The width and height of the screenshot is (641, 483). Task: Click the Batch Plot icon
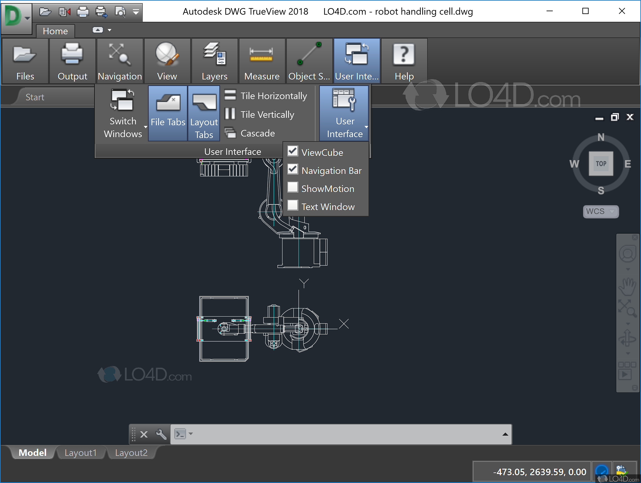(101, 12)
